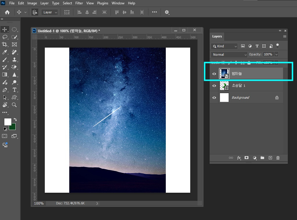This screenshot has width=297, height=220.
Task: Click the Home button in options bar
Action: (7, 12)
